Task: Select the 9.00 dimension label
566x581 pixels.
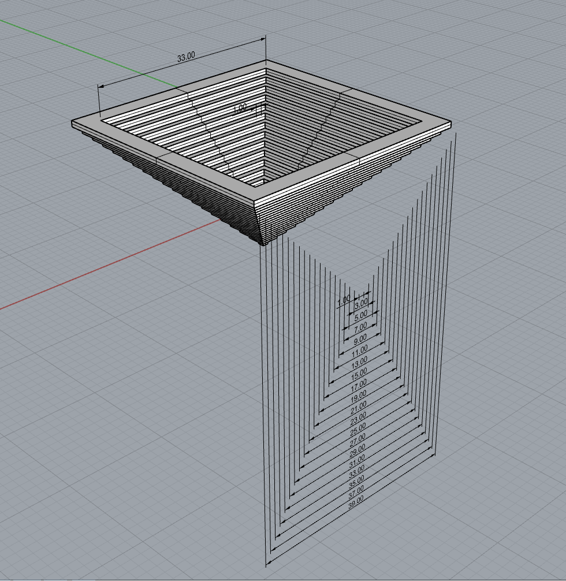Action: [x=360, y=338]
